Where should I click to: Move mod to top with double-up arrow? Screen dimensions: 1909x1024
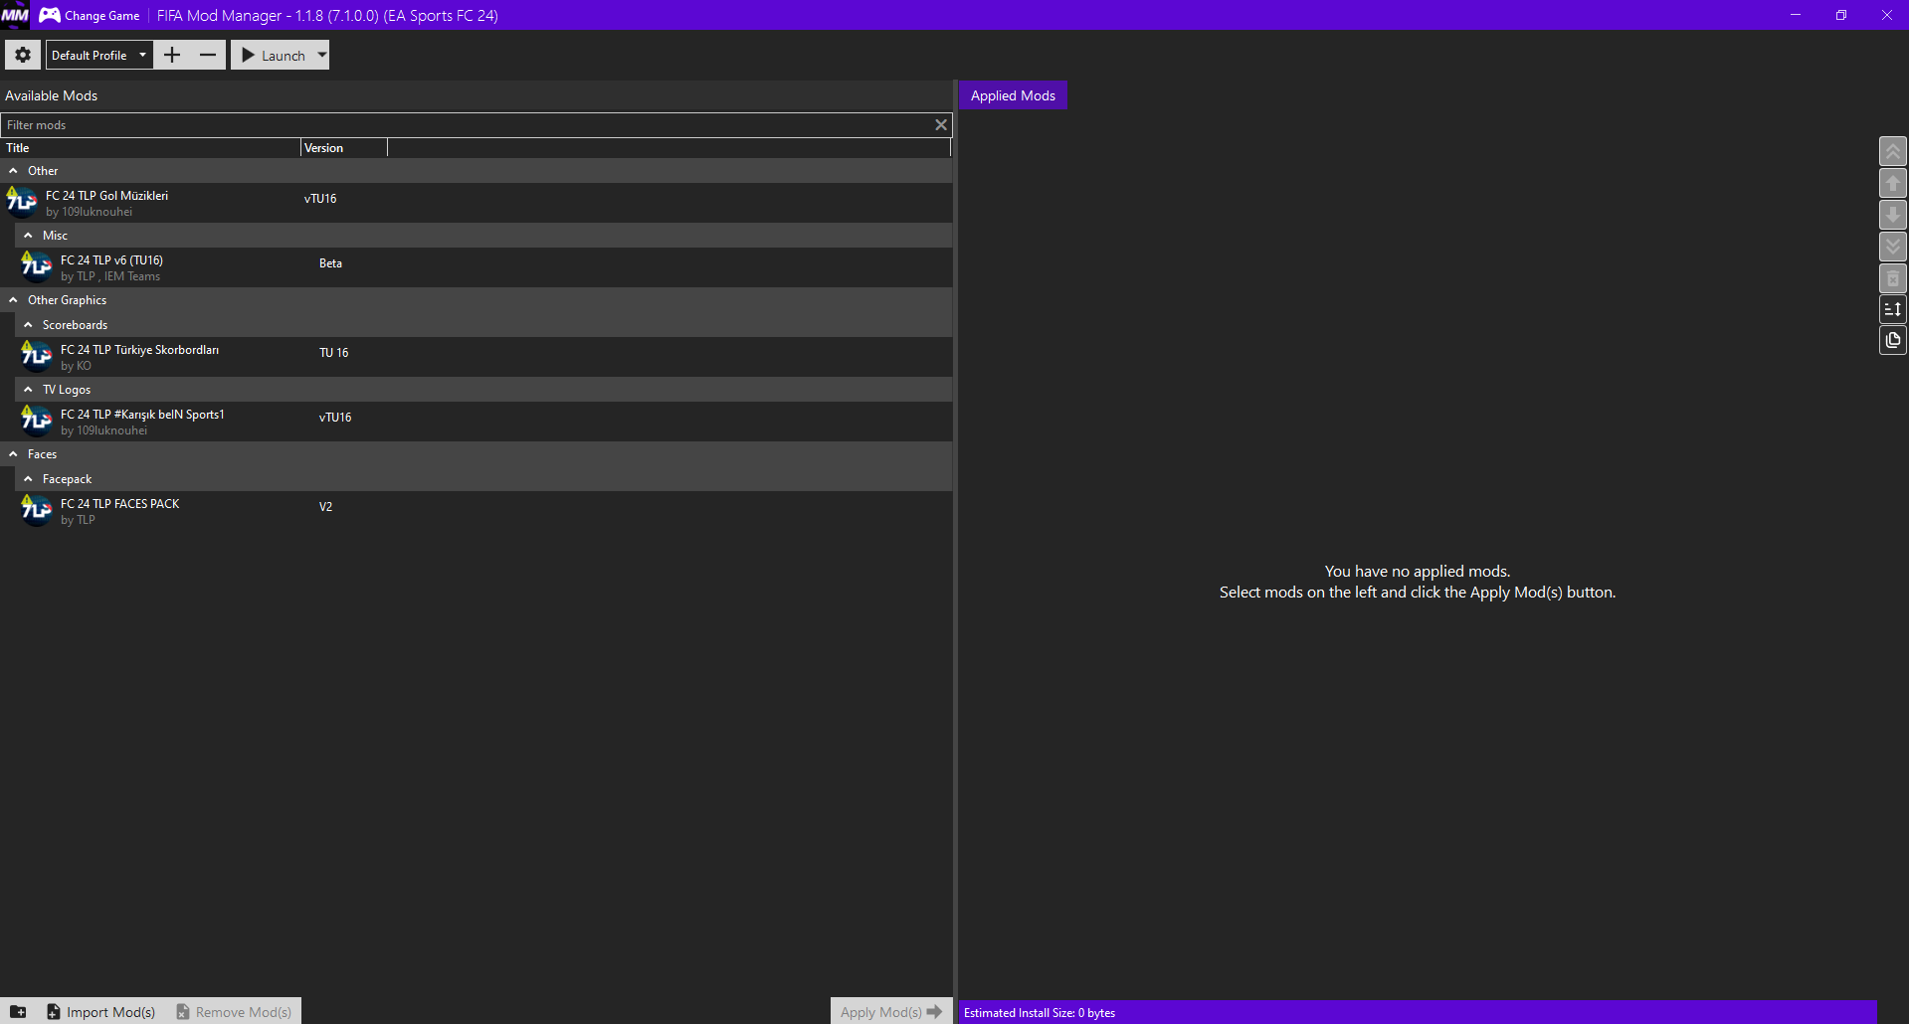(1892, 151)
